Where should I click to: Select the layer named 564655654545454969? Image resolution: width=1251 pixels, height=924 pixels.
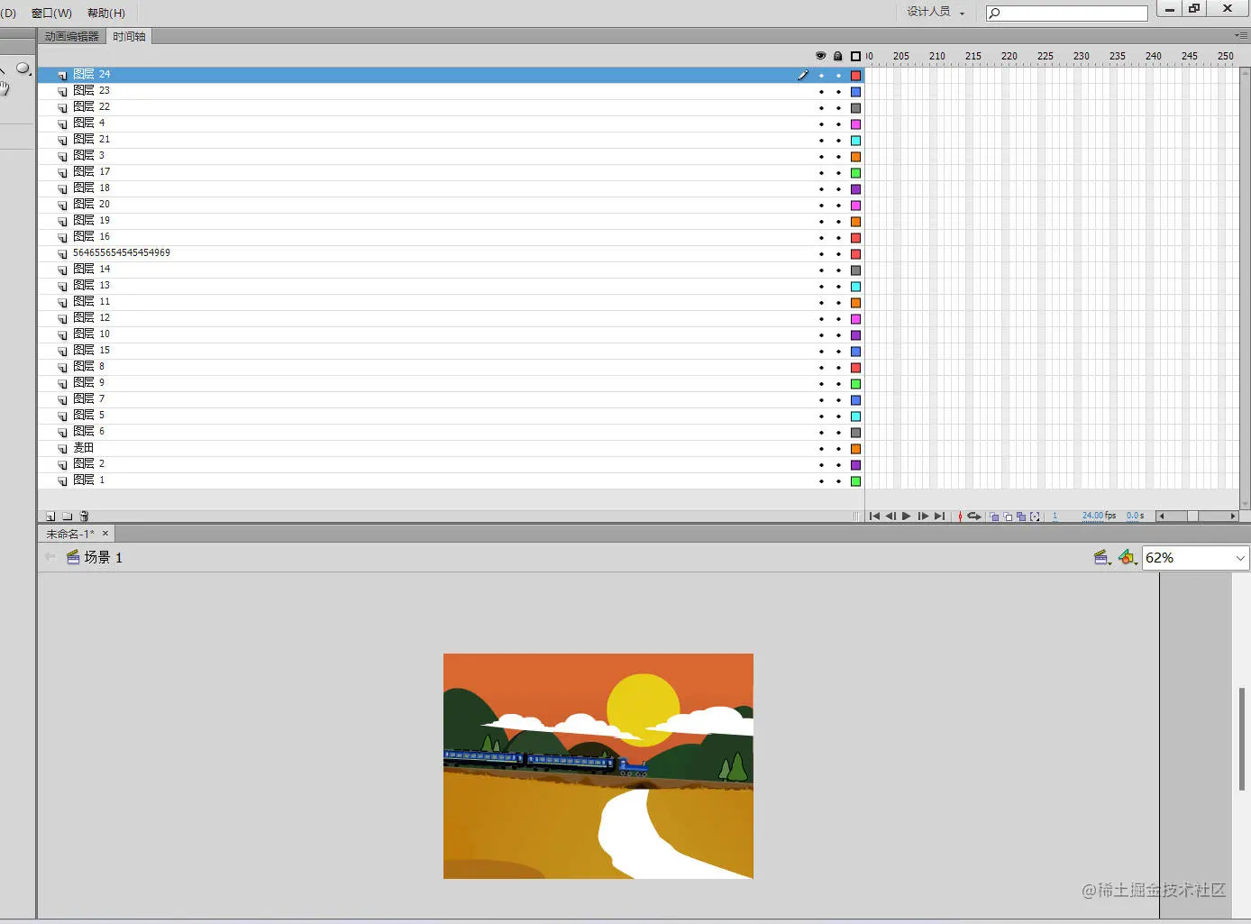coord(122,253)
